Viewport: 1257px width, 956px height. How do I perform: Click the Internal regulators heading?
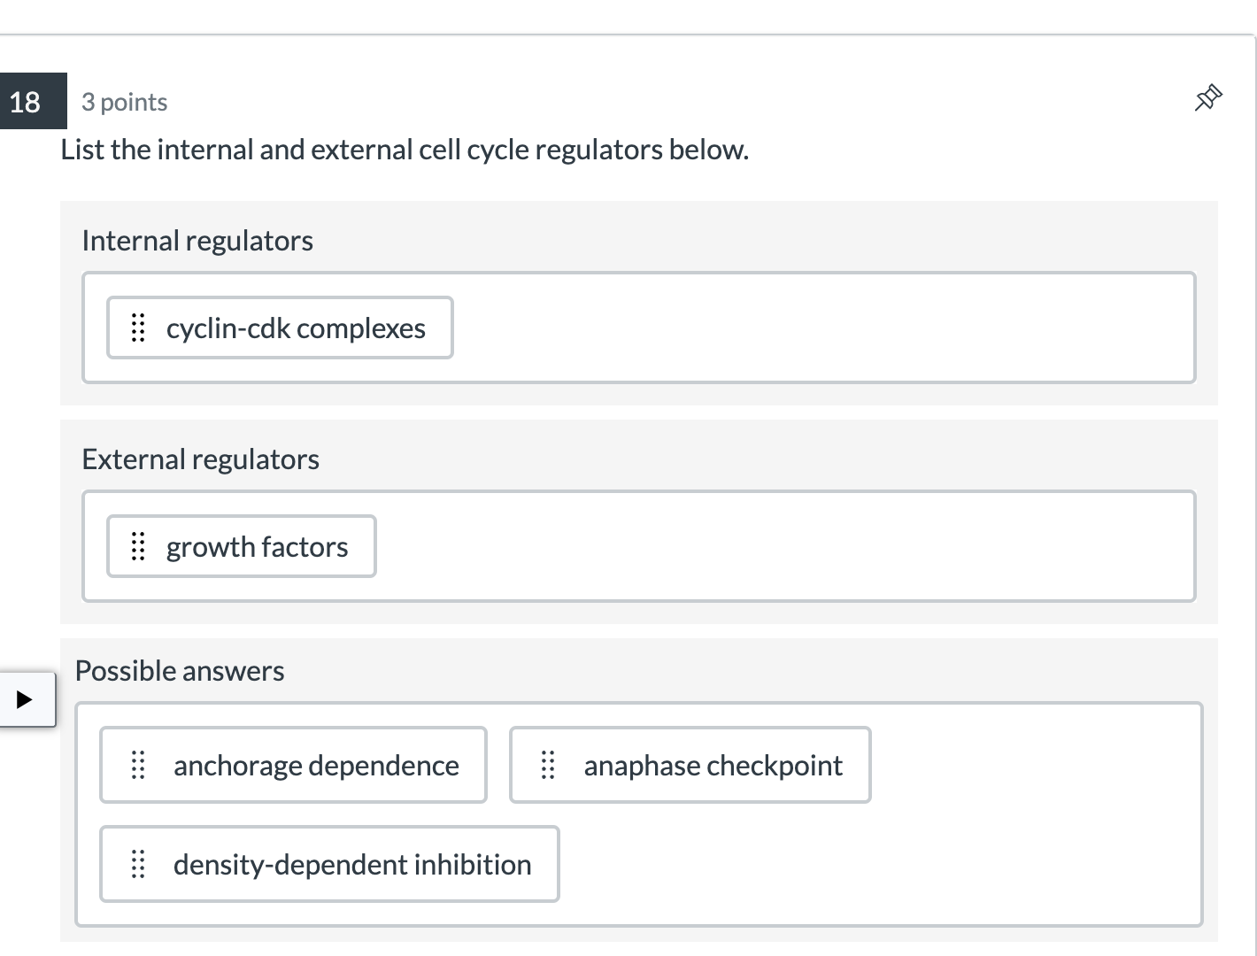point(197,241)
